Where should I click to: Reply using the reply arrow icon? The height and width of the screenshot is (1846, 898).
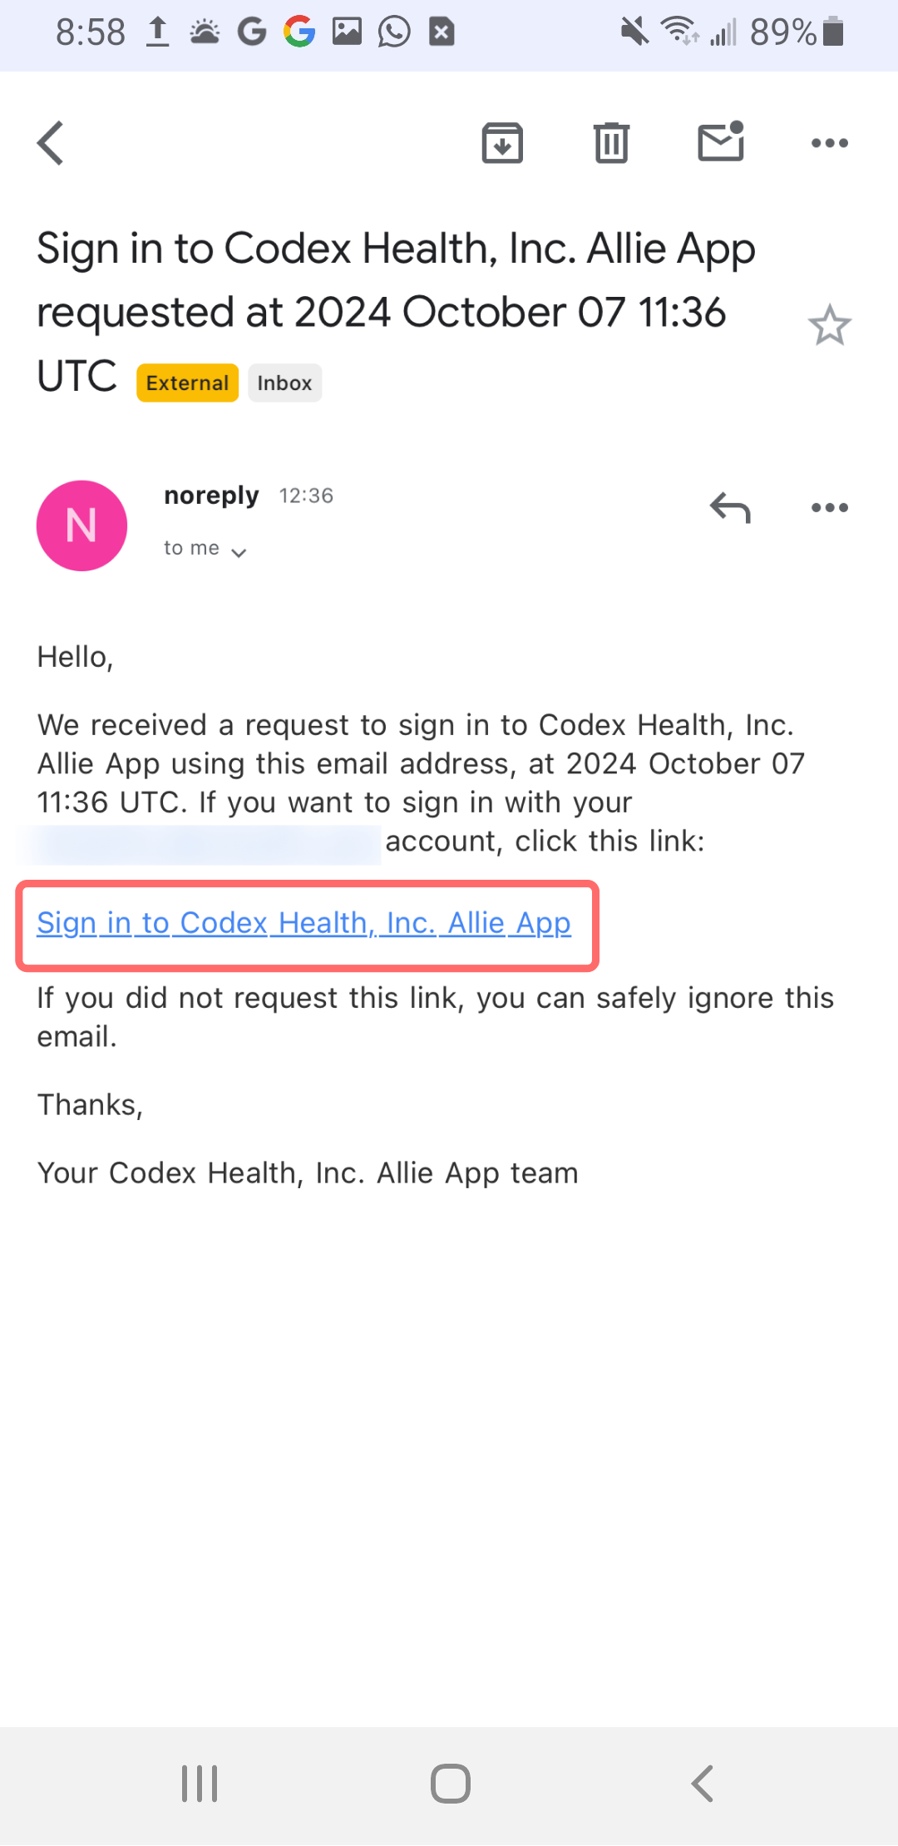[x=730, y=507]
